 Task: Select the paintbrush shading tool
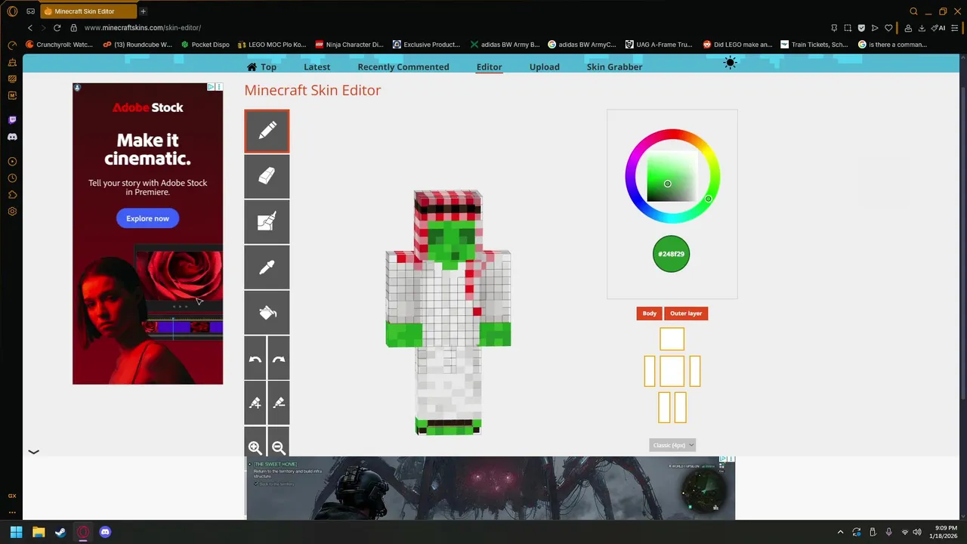(267, 222)
